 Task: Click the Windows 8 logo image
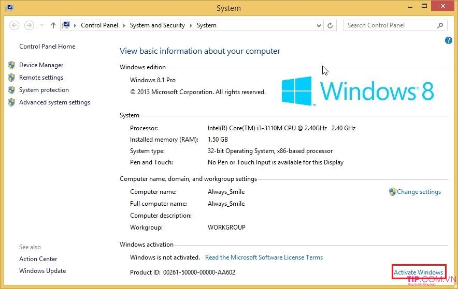(357, 91)
